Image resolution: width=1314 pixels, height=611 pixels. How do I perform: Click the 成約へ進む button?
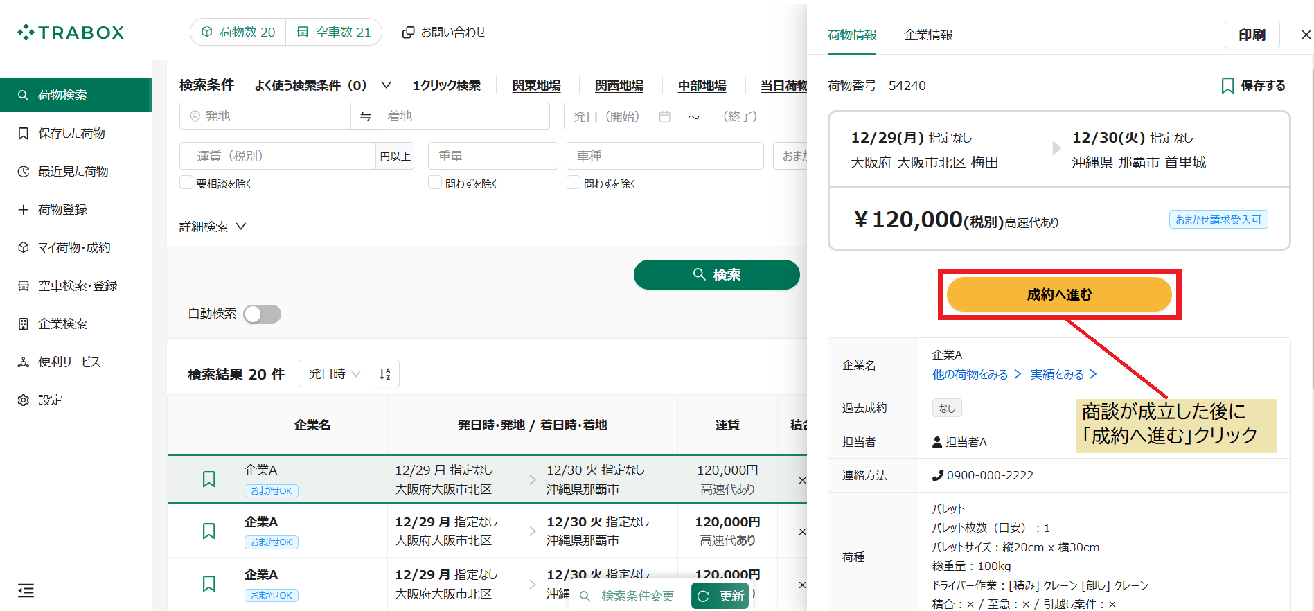(1059, 294)
